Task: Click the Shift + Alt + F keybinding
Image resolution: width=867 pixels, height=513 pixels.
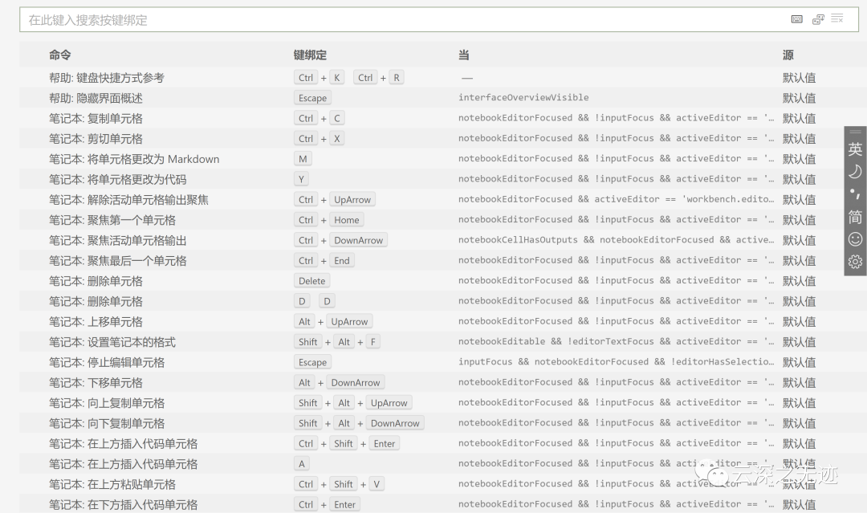Action: pyautogui.click(x=337, y=342)
